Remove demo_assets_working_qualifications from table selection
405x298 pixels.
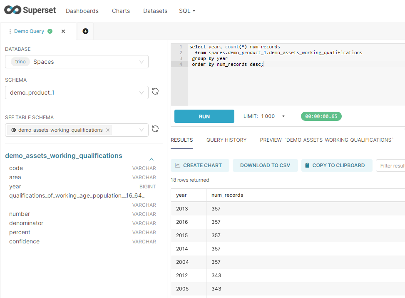pyautogui.click(x=108, y=130)
